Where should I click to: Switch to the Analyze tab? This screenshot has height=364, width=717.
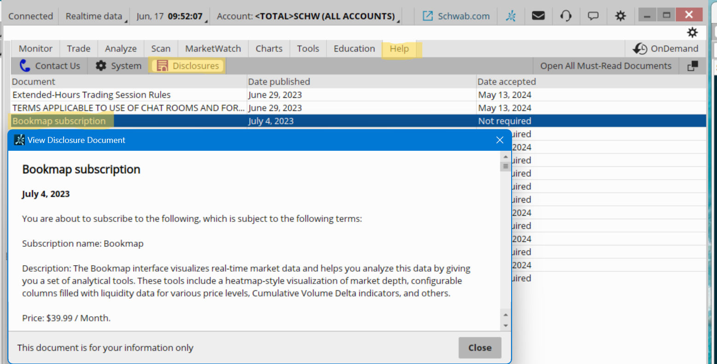[121, 49]
